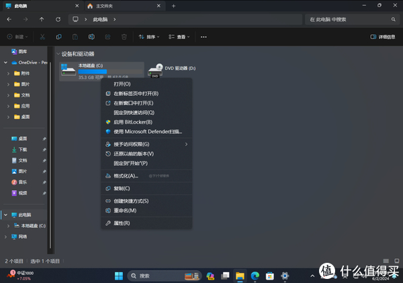
Task: Unpin 桌面 from quick access
Action: [x=44, y=138]
